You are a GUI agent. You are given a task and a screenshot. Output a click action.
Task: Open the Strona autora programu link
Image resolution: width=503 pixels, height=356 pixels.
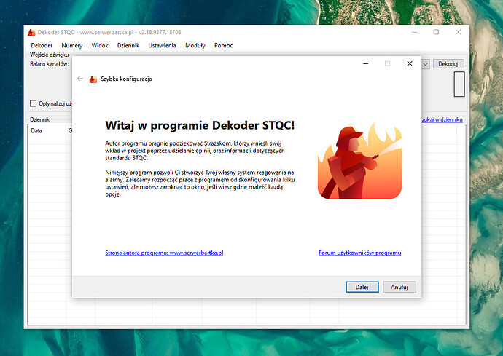pyautogui.click(x=164, y=253)
